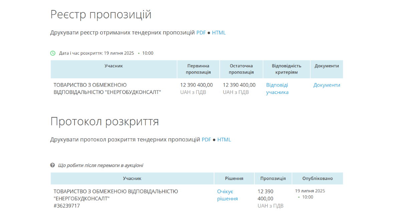Open PDF of the tender proposals registry
This screenshot has width=402, height=219.
(201, 33)
